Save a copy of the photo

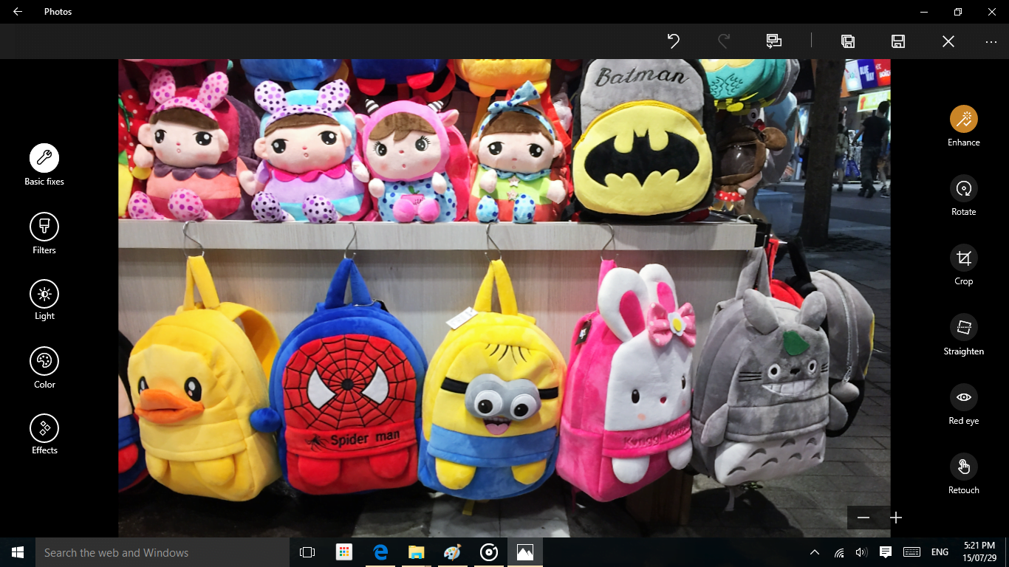point(848,41)
